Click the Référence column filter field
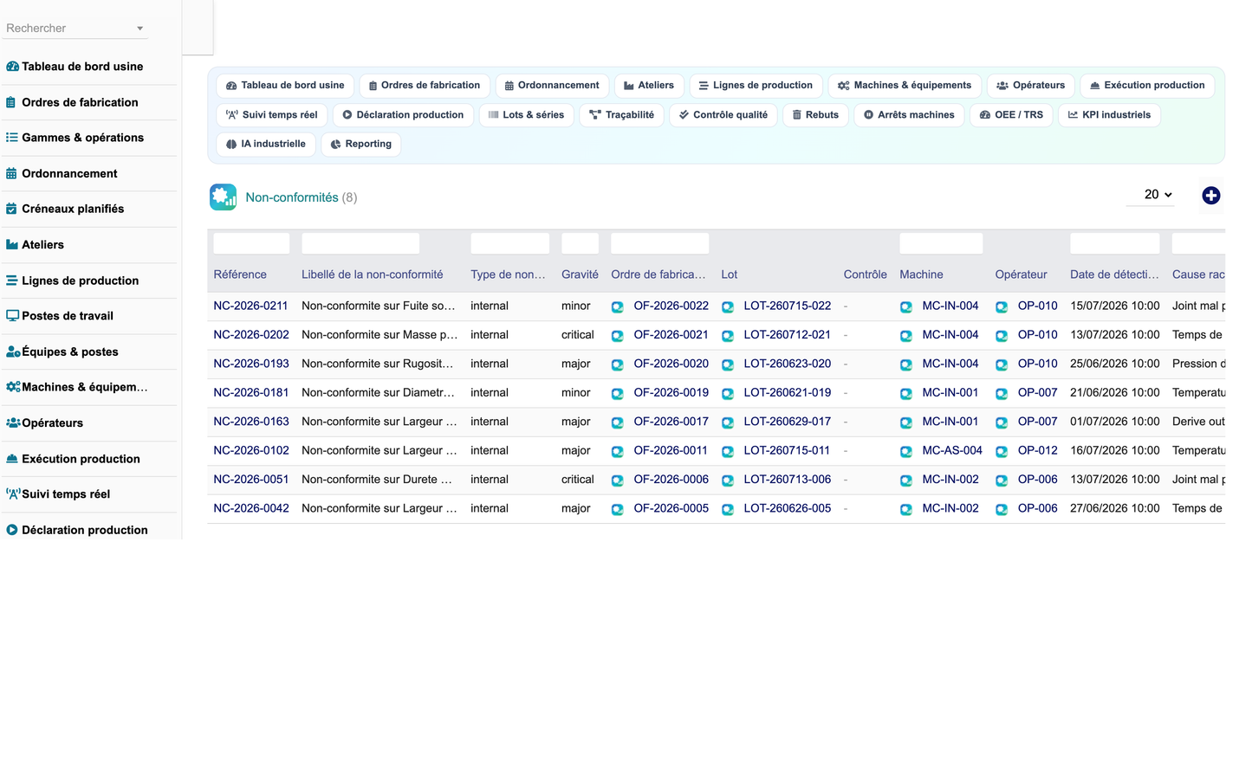Image resolution: width=1252 pixels, height=774 pixels. tap(251, 243)
